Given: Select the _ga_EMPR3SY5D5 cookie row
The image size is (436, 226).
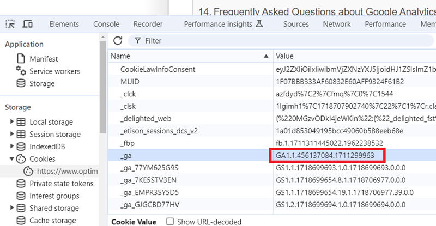Looking at the screenshot, I should pyautogui.click(x=272, y=192).
